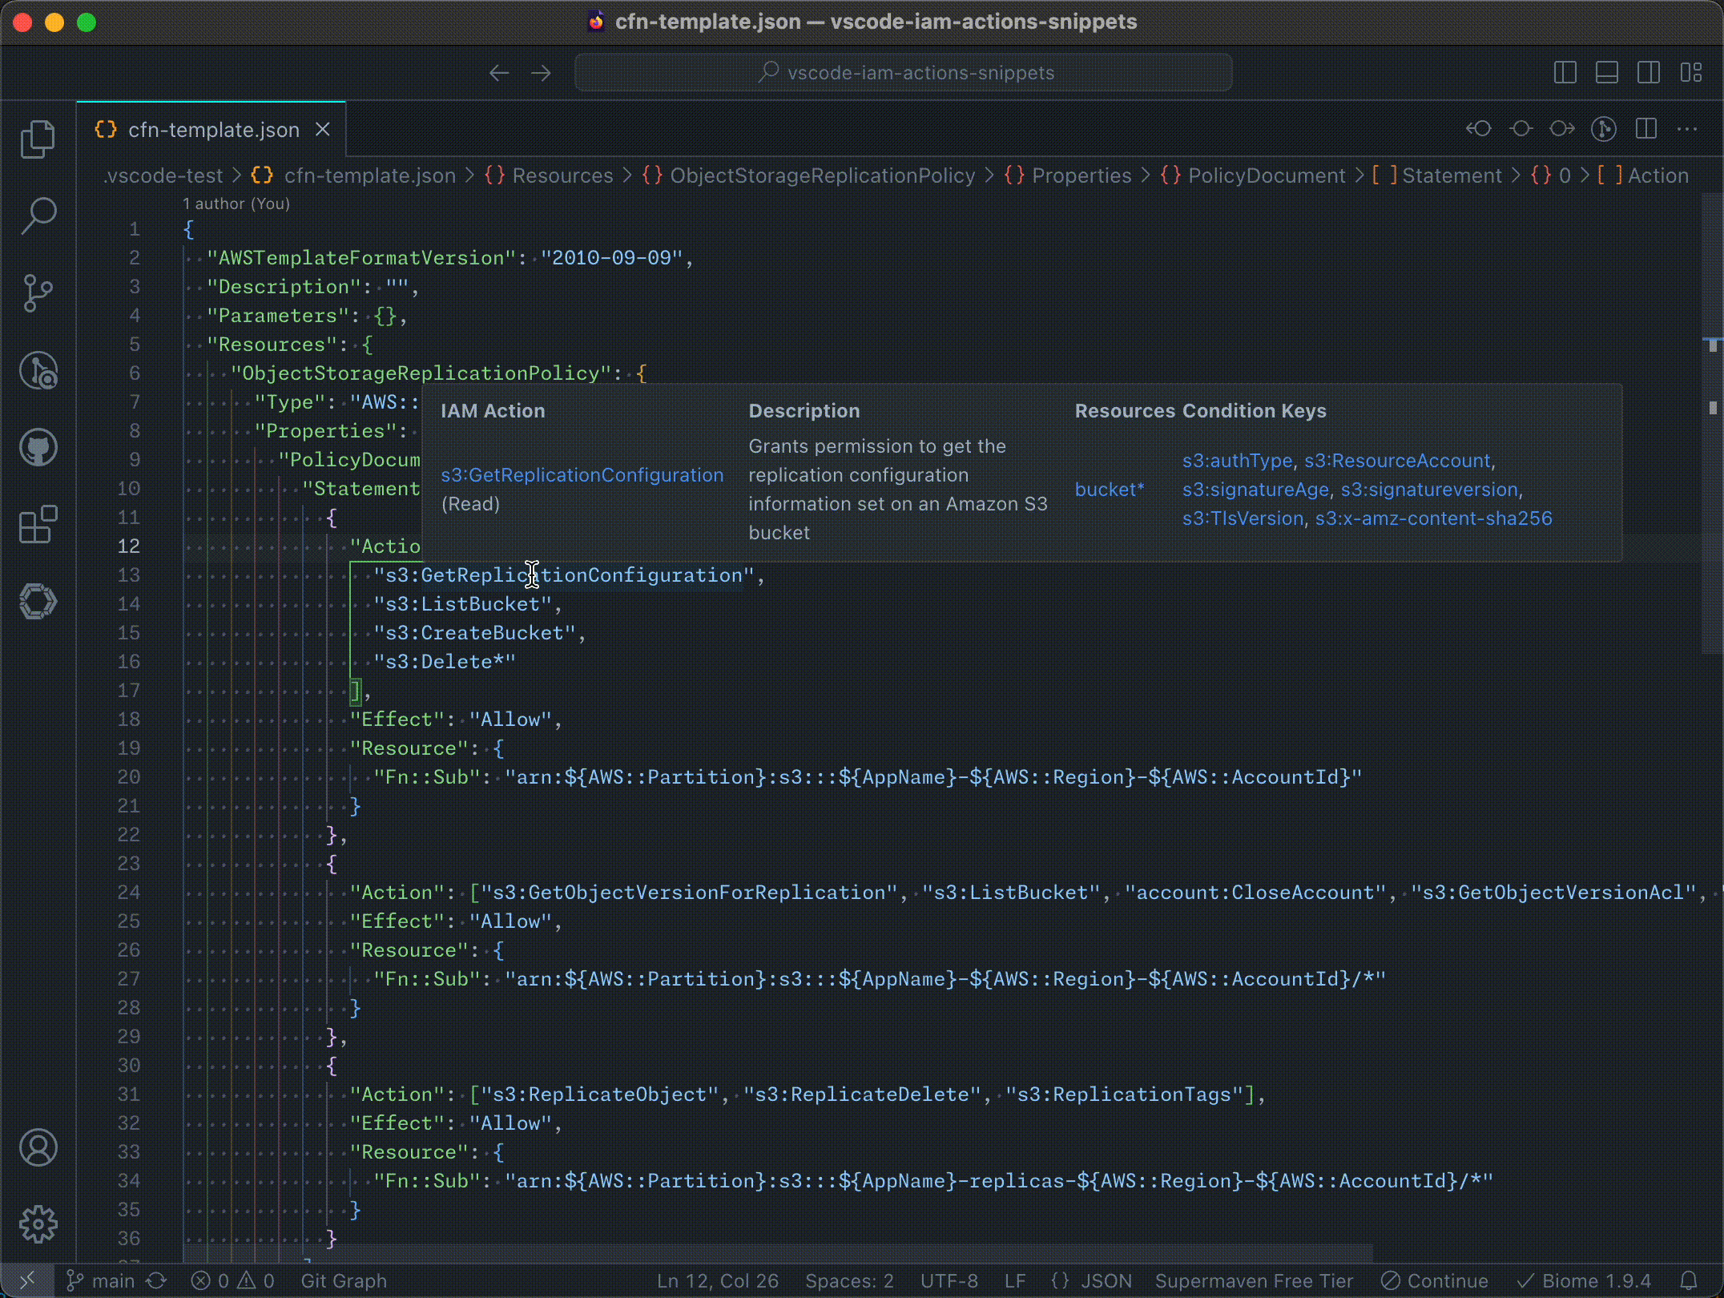Expand the PolicyDocument breadcrumb segment
1724x1298 pixels.
click(x=1266, y=175)
